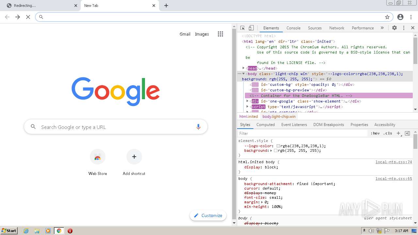This screenshot has height=235, width=418.
Task: Expand the margin shorthand property
Action: [x=262, y=202]
